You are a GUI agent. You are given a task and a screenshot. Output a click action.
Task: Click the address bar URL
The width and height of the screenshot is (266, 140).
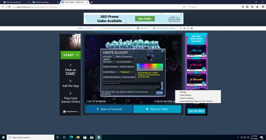(35, 7)
